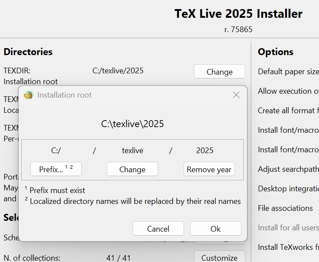This screenshot has height=262, width=319.
Task: Click the Install for all users option
Action: tap(288, 228)
